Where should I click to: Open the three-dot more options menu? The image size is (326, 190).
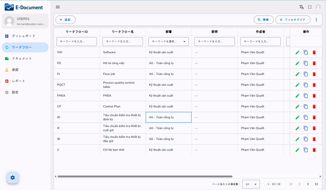point(316,19)
